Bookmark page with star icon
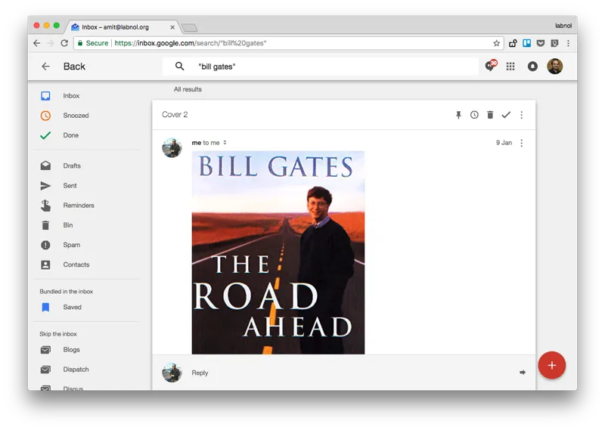This screenshot has height=430, width=605. click(x=497, y=43)
